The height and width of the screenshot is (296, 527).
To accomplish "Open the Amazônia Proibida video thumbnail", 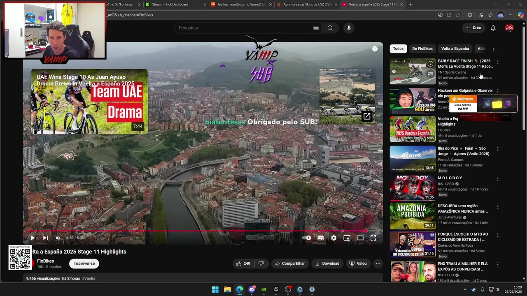I will (x=413, y=216).
